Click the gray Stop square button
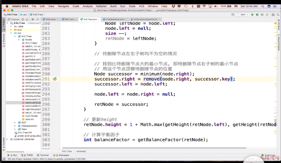The width and height of the screenshot is (281, 163). (x=267, y=15)
